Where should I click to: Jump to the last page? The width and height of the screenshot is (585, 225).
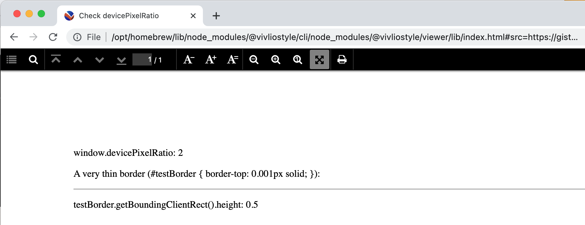[x=121, y=59]
